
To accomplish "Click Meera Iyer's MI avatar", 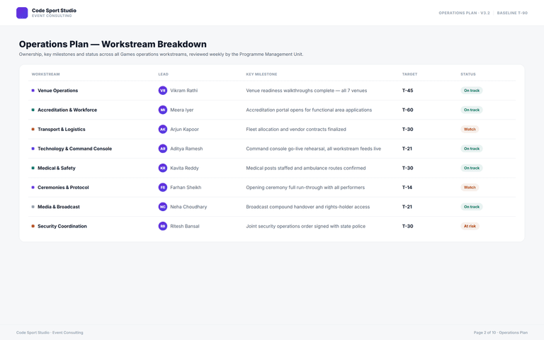I will [x=163, y=110].
